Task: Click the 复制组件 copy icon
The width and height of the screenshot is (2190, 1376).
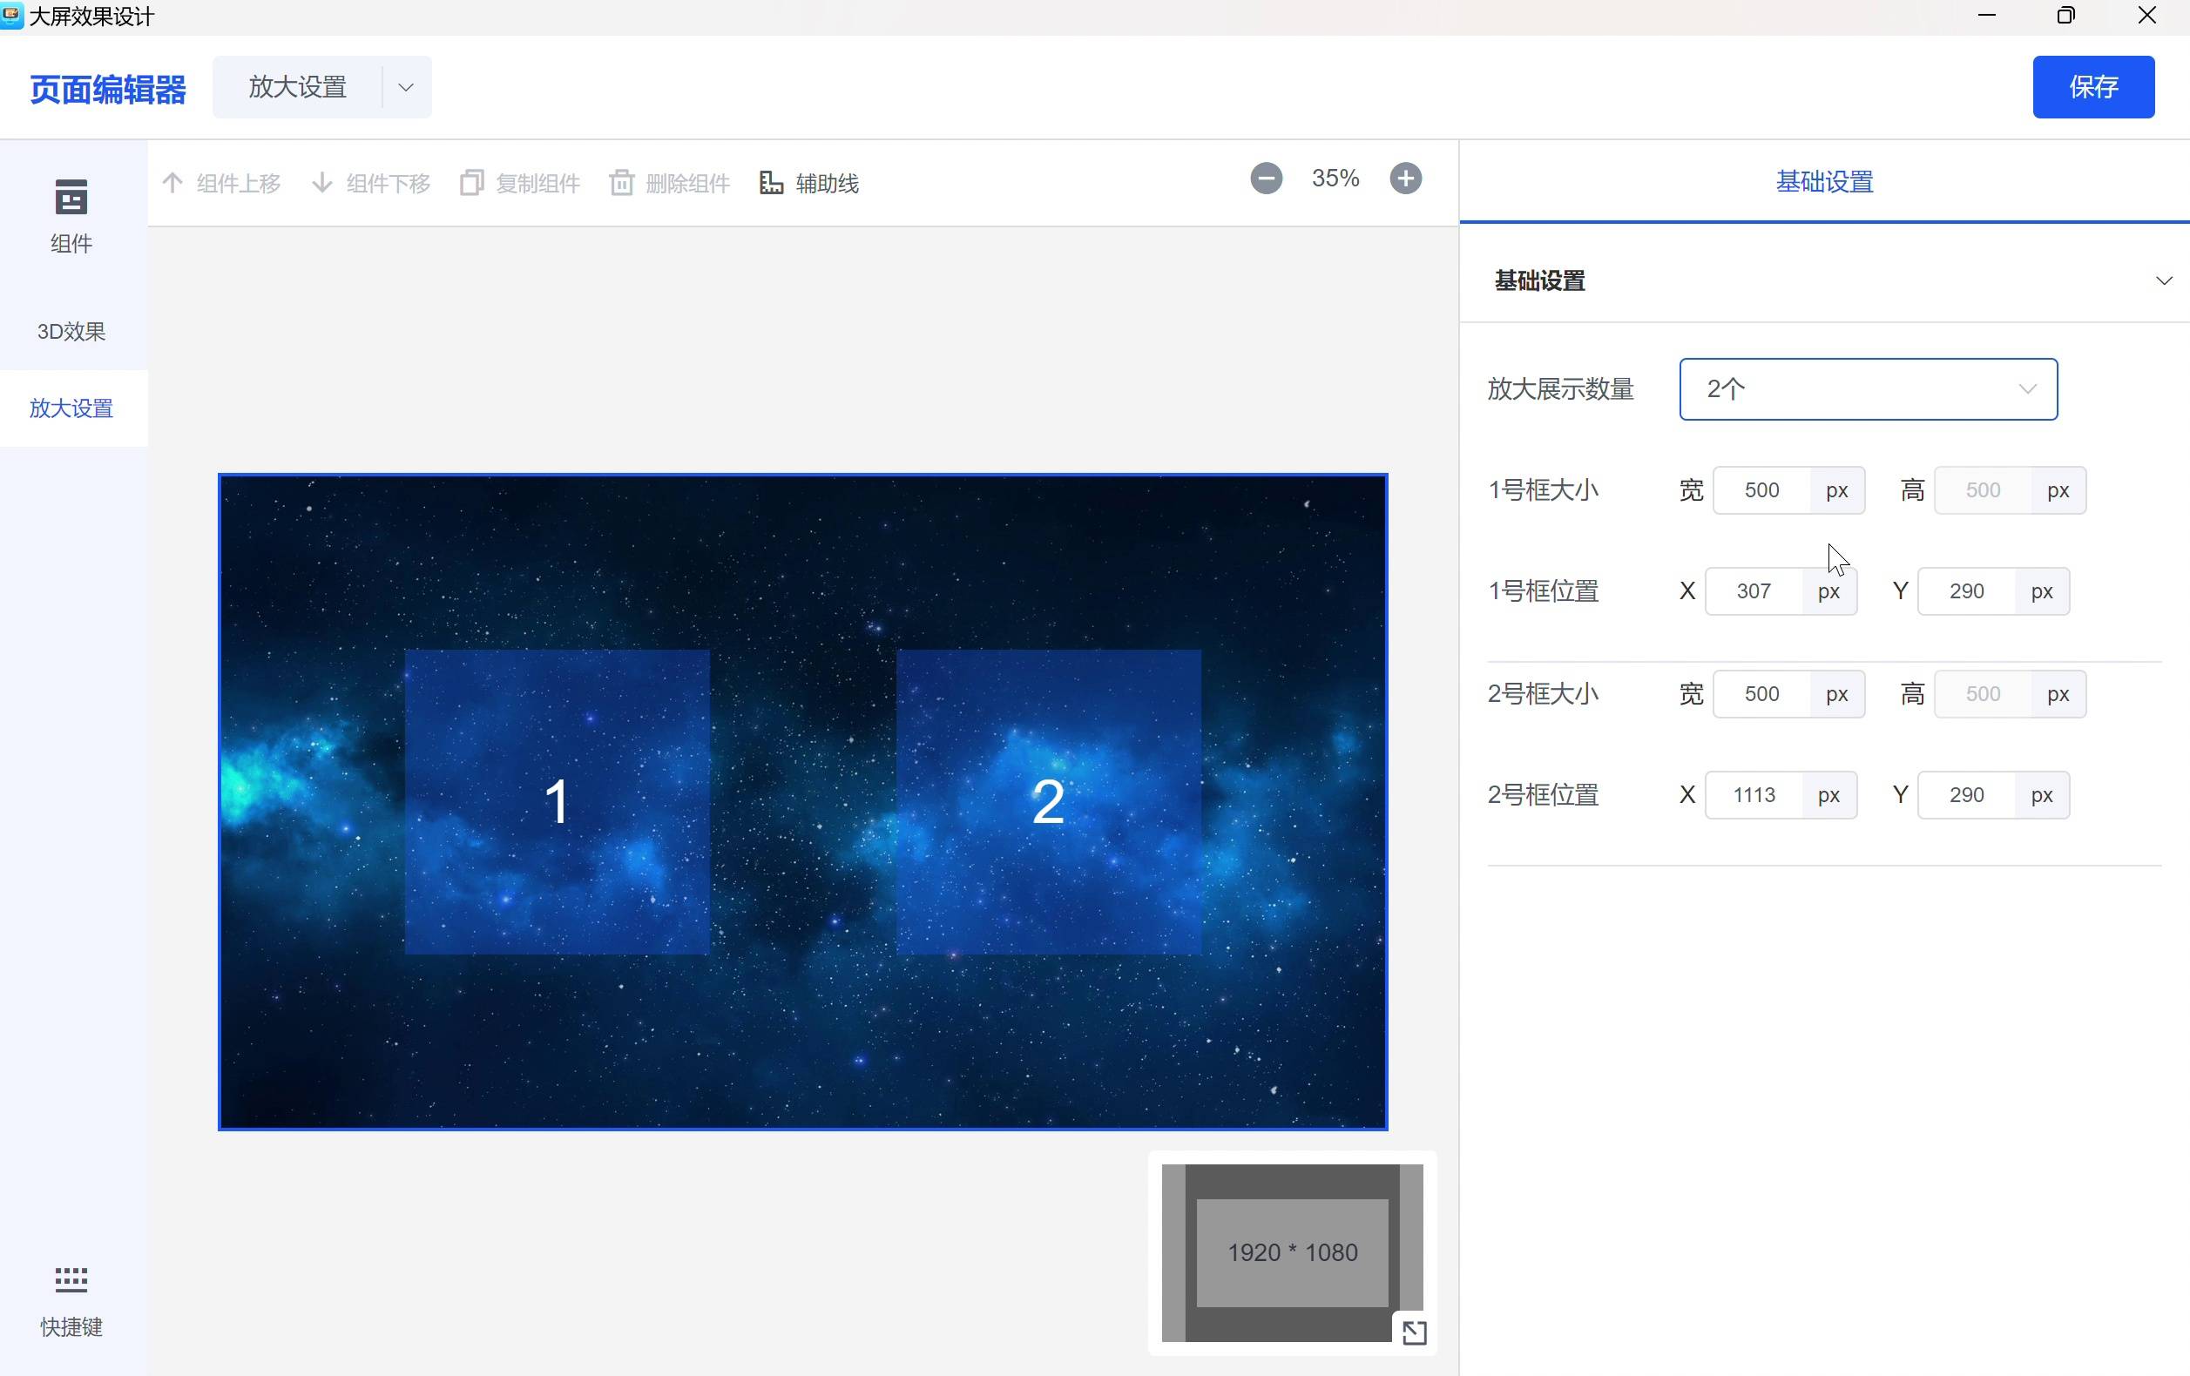Action: (471, 183)
